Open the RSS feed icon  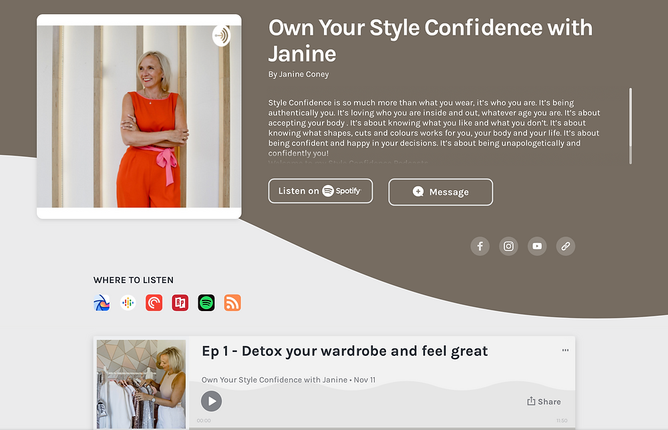tap(232, 302)
